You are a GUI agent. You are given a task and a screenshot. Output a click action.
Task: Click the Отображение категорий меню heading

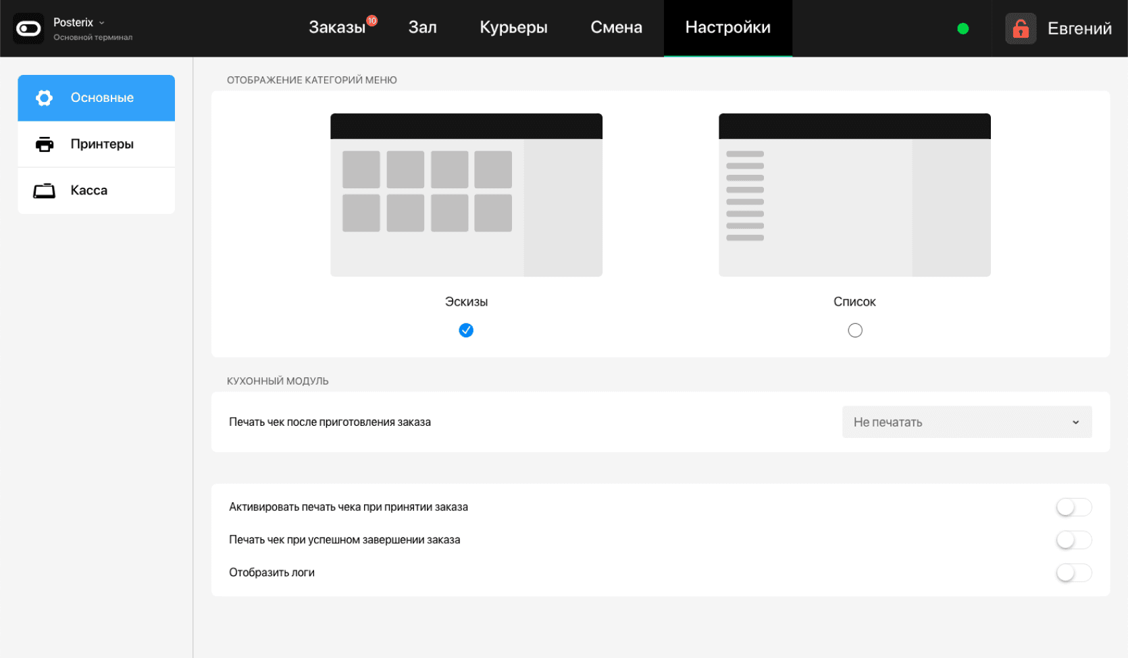click(312, 80)
